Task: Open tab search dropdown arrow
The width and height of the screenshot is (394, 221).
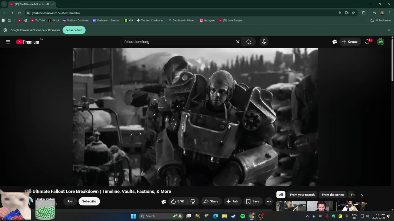Action: tap(4, 4)
